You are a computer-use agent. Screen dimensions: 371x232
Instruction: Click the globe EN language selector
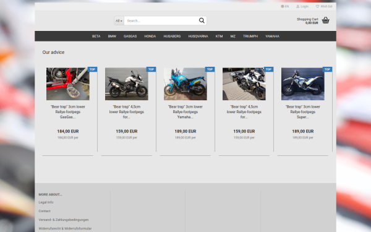click(285, 6)
